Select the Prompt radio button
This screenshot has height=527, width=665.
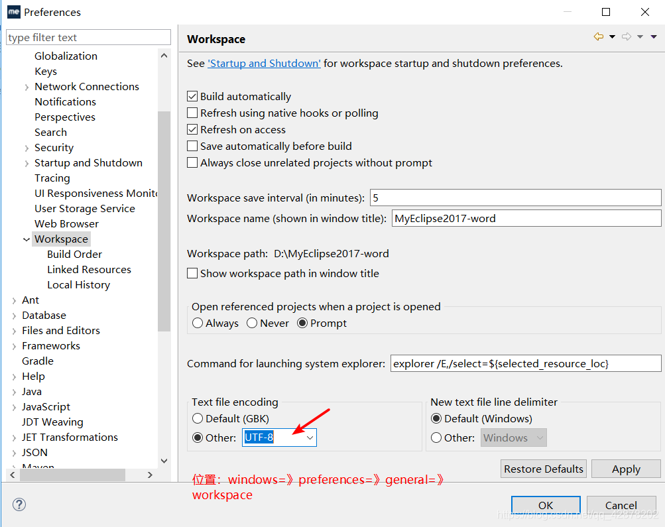302,323
